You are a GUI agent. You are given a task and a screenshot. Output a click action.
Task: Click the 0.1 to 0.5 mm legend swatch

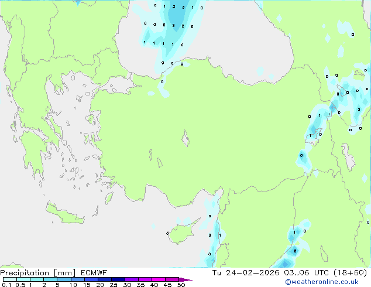(10, 279)
